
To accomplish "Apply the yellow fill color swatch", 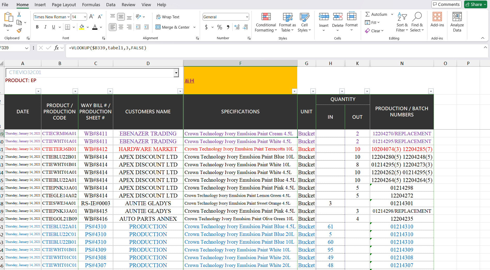I will (82, 27).
